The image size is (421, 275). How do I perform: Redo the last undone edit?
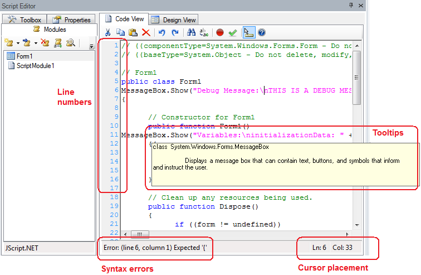[x=175, y=33]
